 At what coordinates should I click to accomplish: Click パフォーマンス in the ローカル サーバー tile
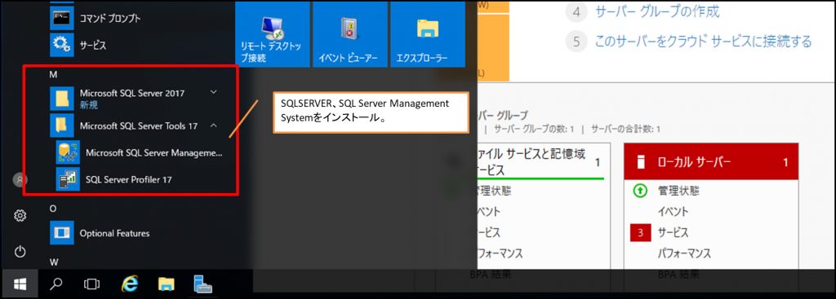pos(684,253)
